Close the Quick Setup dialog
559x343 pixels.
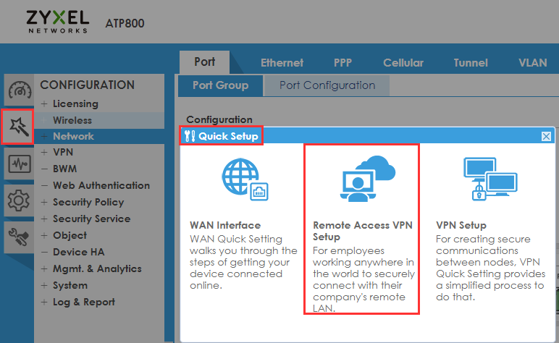pyautogui.click(x=546, y=136)
